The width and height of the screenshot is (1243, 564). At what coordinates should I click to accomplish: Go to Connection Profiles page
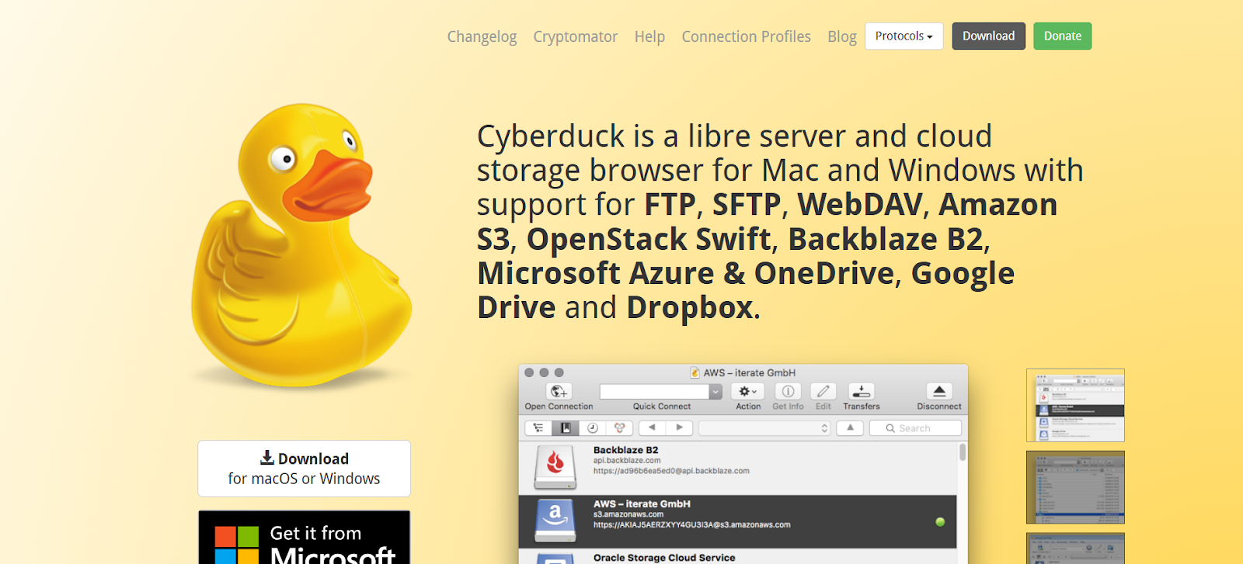click(746, 36)
